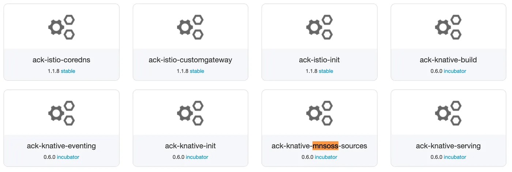512x172 pixels.
Task: Open the stable link under ack-istio-init
Action: click(x=326, y=71)
